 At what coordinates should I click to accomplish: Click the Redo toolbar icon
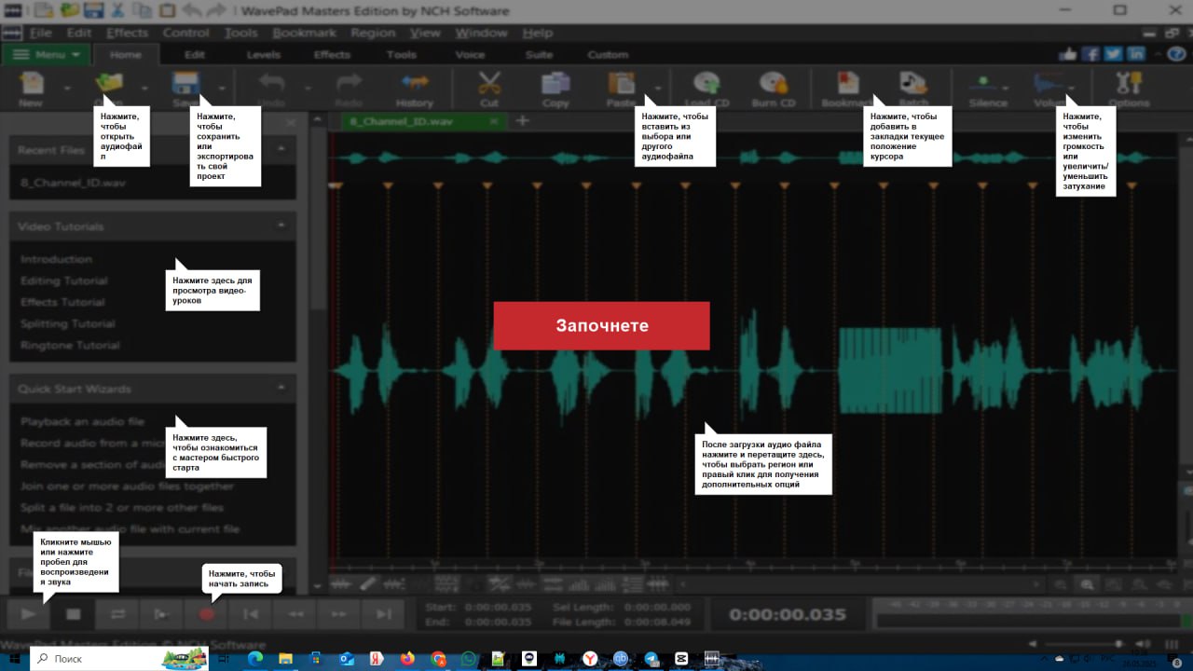click(x=349, y=84)
